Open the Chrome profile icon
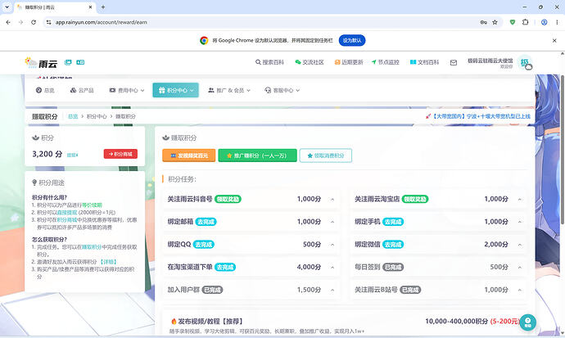Viewport: 565px width, 338px height. [544, 22]
